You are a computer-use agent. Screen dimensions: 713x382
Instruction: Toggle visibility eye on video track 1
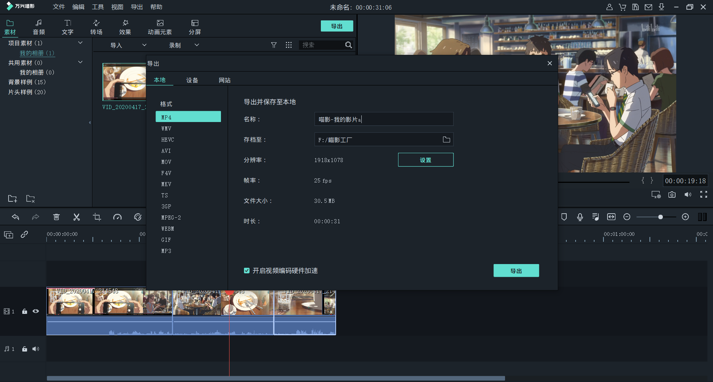(36, 311)
